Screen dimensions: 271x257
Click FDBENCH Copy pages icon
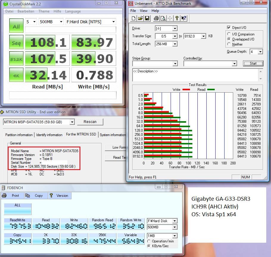point(27,195)
